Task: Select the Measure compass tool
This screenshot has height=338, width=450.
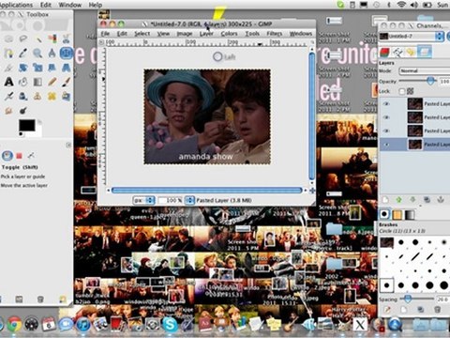Action: click(52, 53)
